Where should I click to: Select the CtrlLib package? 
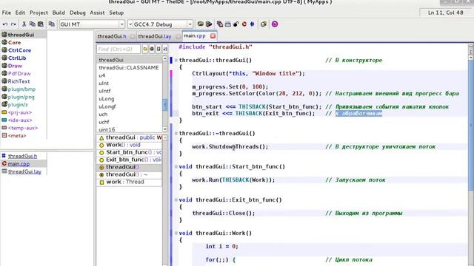17,58
